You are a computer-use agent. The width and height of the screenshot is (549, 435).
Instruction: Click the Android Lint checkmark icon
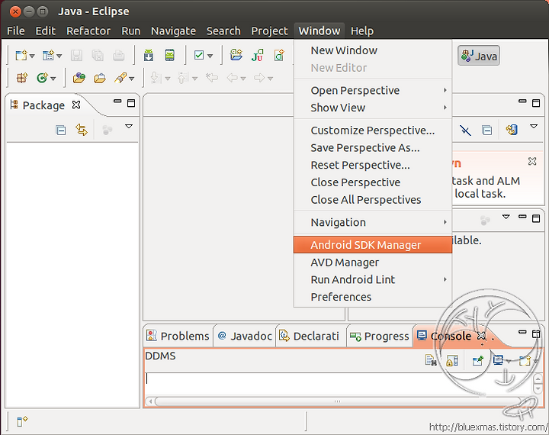(x=199, y=56)
